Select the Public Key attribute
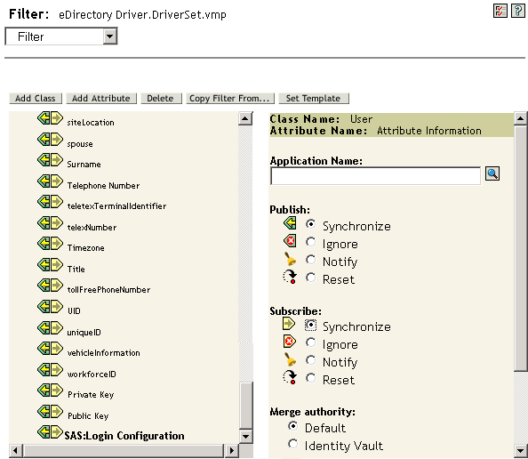This screenshot has width=528, height=459. [x=88, y=416]
